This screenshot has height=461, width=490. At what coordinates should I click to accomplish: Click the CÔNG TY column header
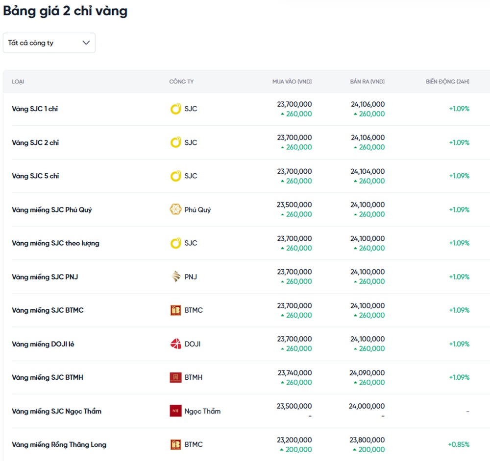[x=181, y=82]
